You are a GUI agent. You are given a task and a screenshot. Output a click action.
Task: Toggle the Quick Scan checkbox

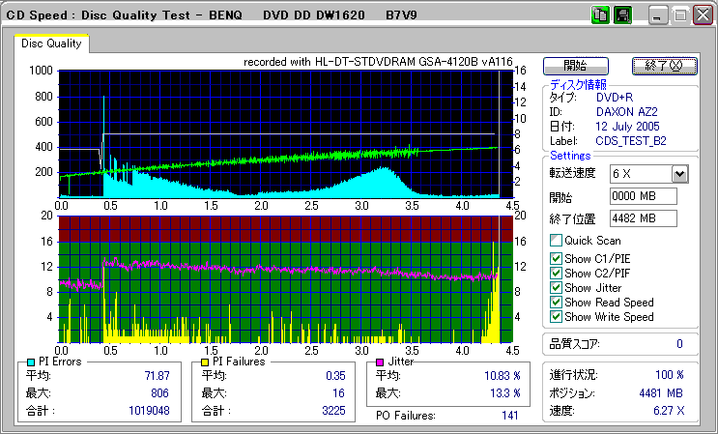[556, 241]
